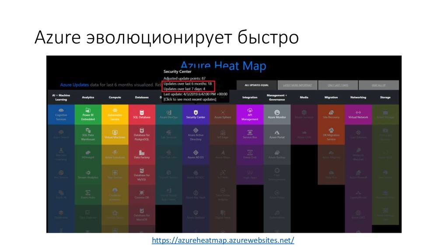Image resolution: width=448 pixels, height=252 pixels.
Task: Switch to LATEST MORE IMPORTANT mode
Action: click(x=297, y=85)
